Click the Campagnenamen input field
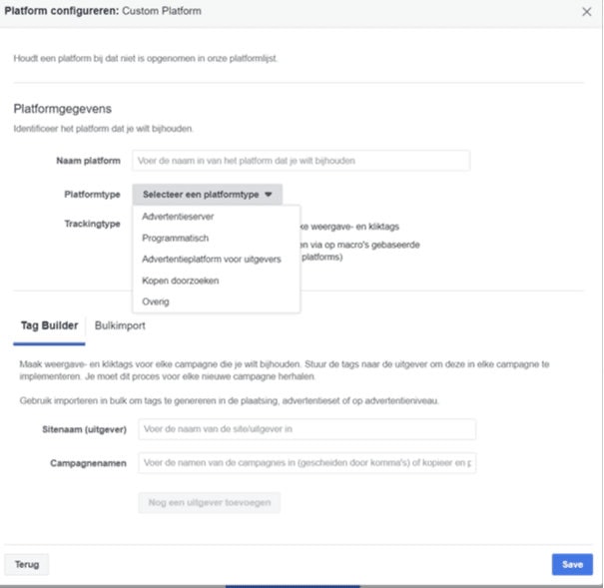Image resolution: width=604 pixels, height=588 pixels. click(307, 463)
